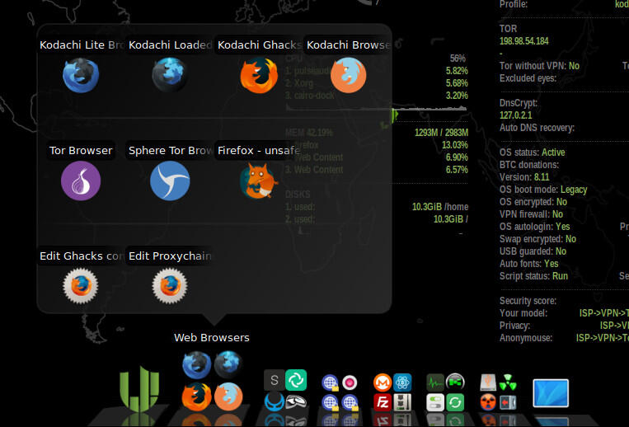Launch Sphere Tor Browser blue icon
The width and height of the screenshot is (629, 427).
(x=170, y=181)
